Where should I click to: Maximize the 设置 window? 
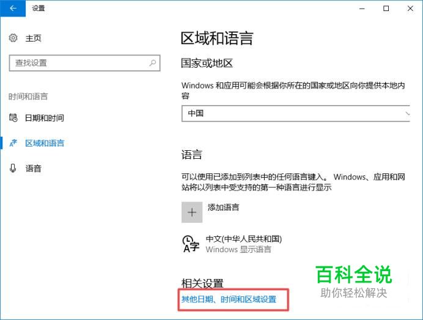coord(386,9)
